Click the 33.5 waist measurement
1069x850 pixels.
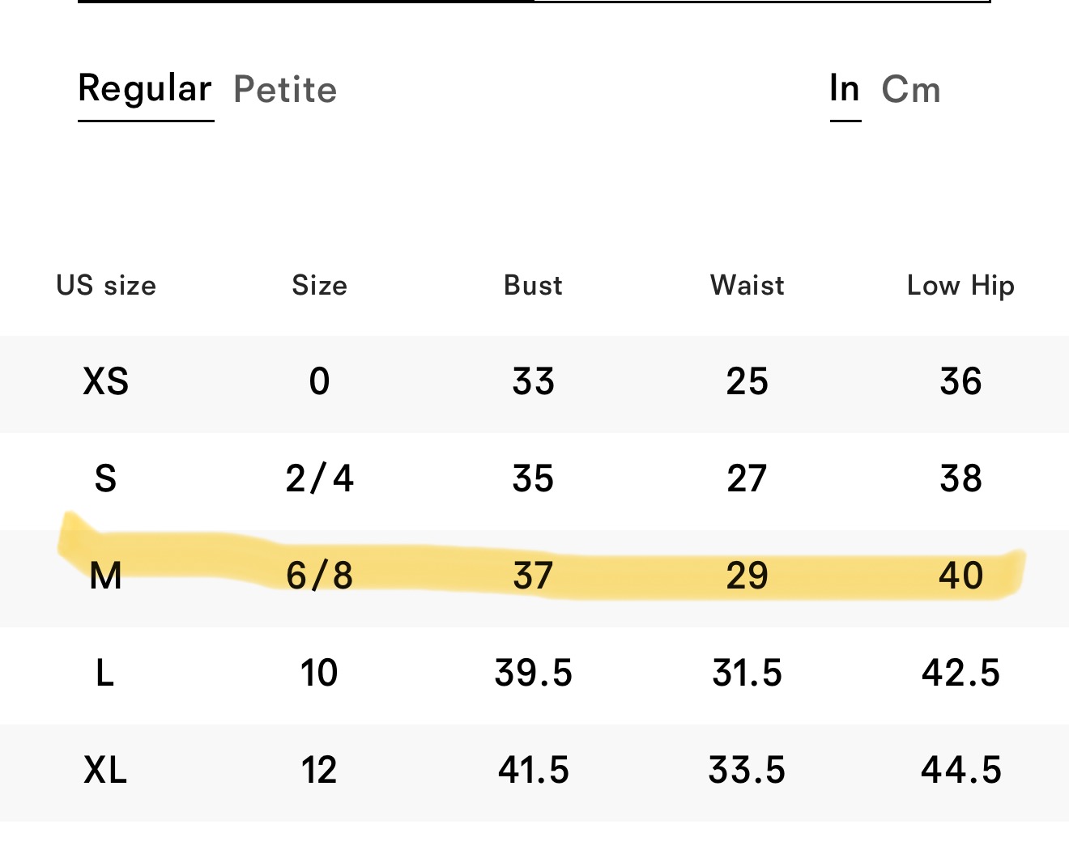(x=747, y=770)
